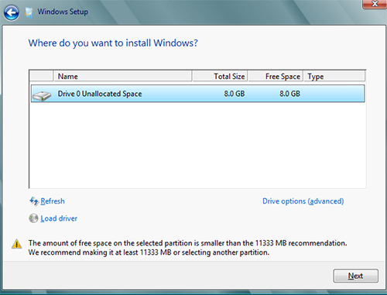This screenshot has height=295, width=387.
Task: Sort by the Name column header
Action: pos(122,76)
